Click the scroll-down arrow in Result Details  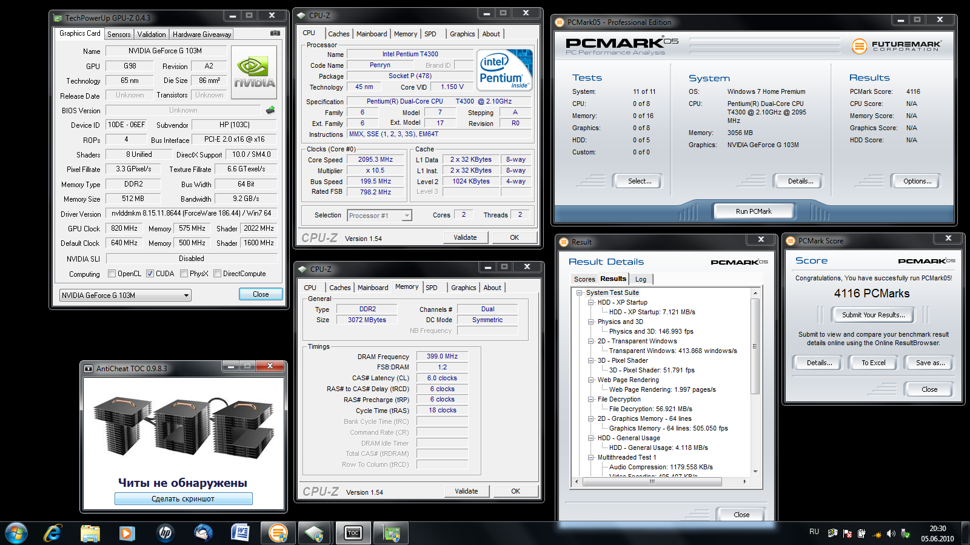[755, 472]
